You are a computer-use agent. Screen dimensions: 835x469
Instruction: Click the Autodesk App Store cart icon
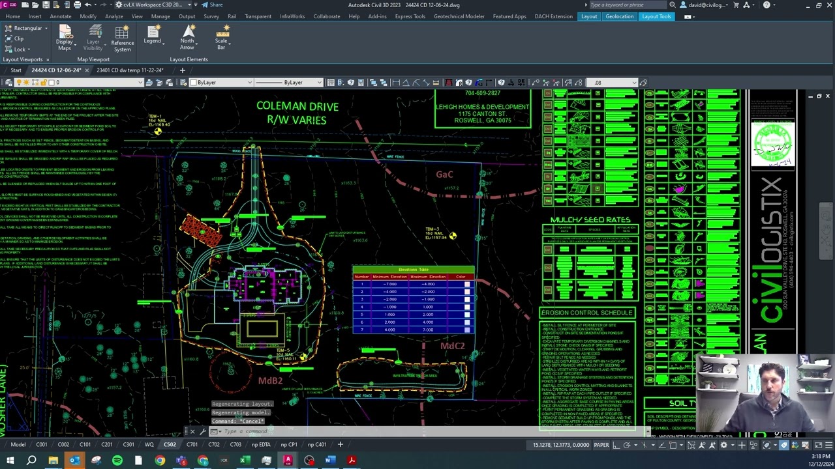pyautogui.click(x=736, y=5)
